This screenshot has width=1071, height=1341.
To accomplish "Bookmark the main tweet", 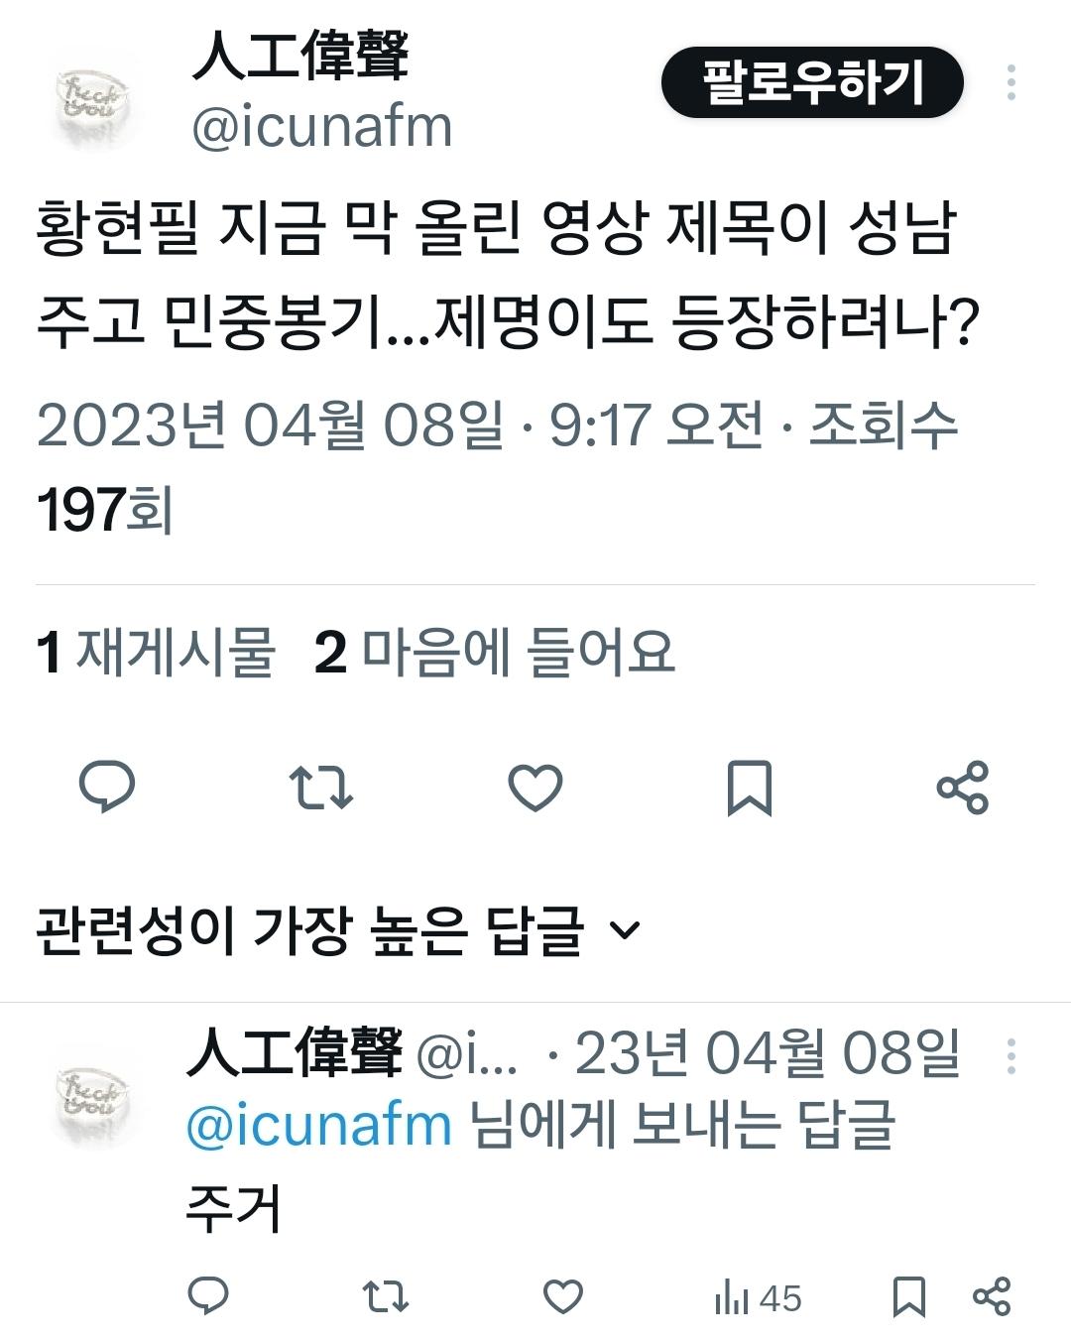I will [x=751, y=789].
